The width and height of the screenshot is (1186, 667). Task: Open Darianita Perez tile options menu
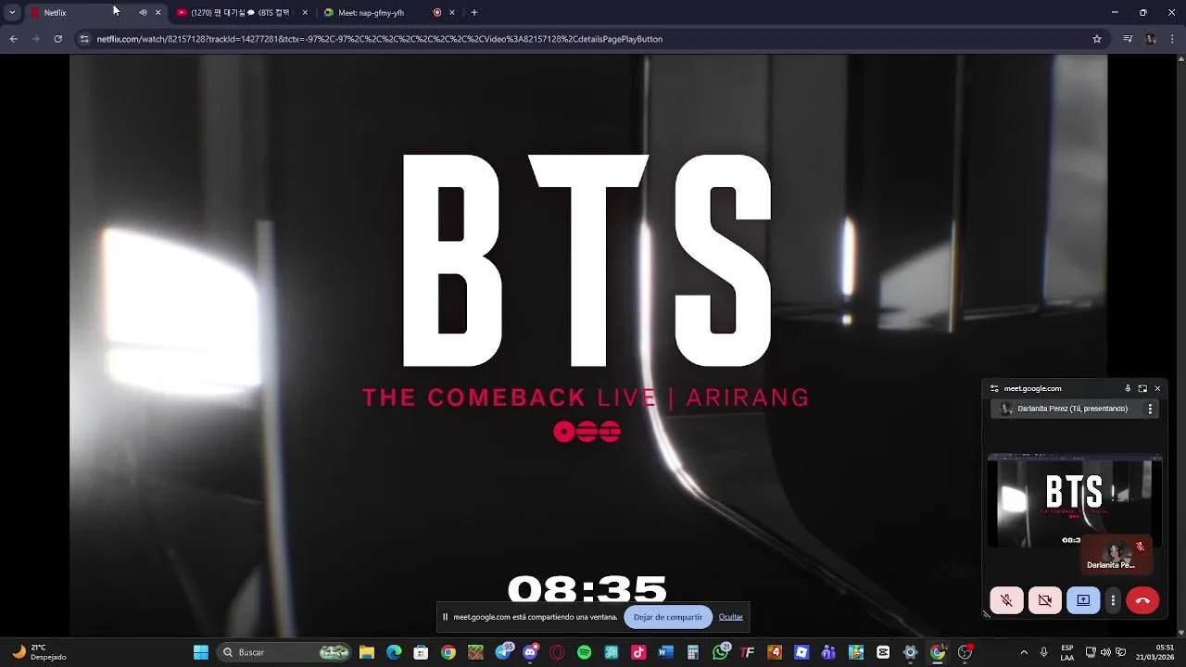[1150, 409]
